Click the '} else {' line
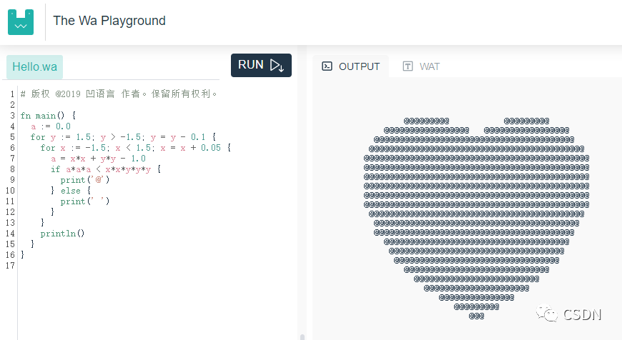This screenshot has width=622, height=340. point(71,191)
